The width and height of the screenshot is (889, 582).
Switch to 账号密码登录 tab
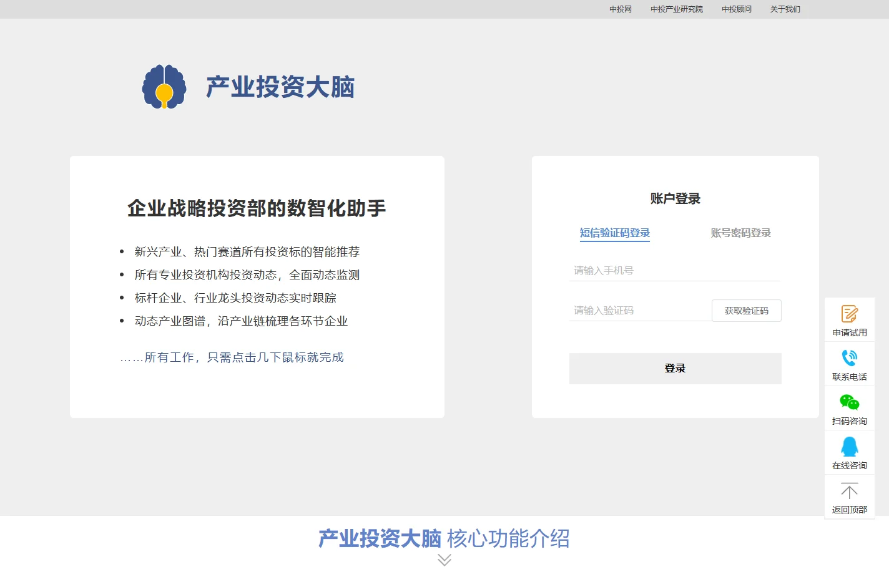(x=741, y=233)
